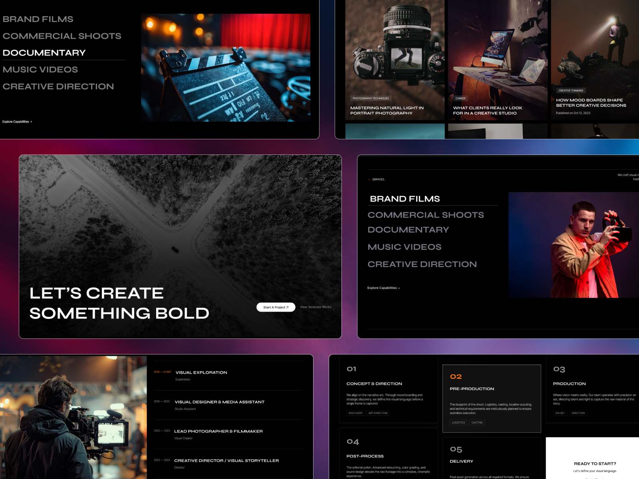Click the Ready To Start? heading
Screen dimensions: 639x479
pyautogui.click(x=595, y=464)
